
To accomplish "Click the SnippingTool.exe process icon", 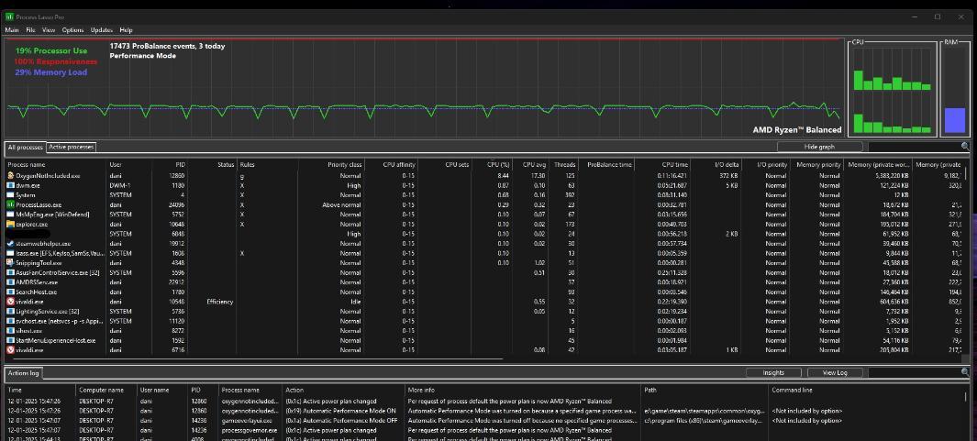I will click(10, 263).
